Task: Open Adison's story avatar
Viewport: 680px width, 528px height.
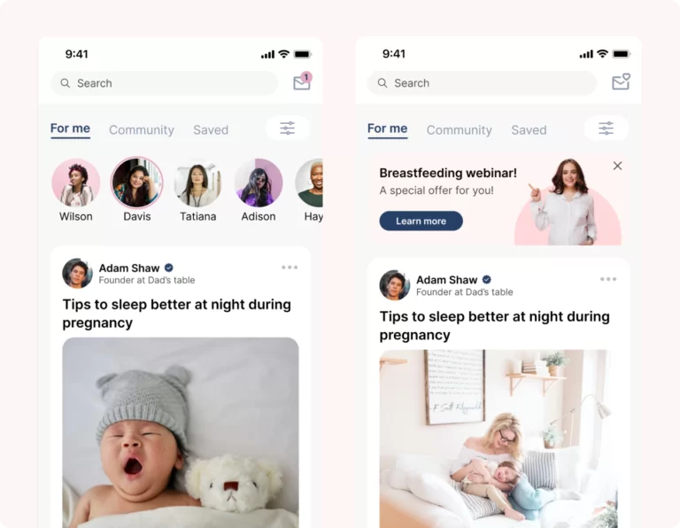Action: [259, 182]
